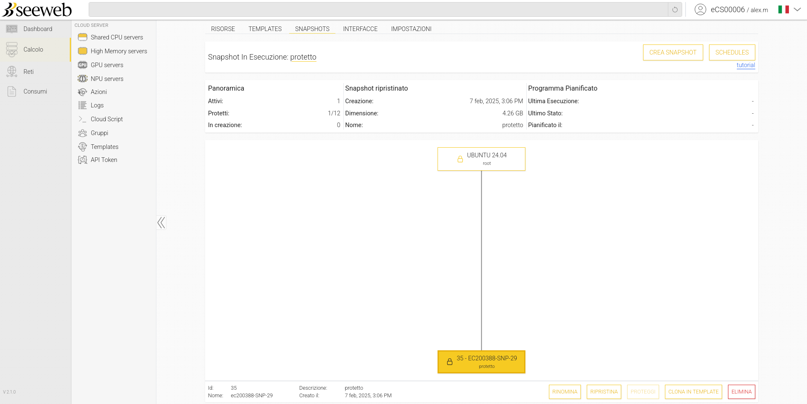Click the Reti globe icon
Screen dimensions: 807x404
pos(12,72)
